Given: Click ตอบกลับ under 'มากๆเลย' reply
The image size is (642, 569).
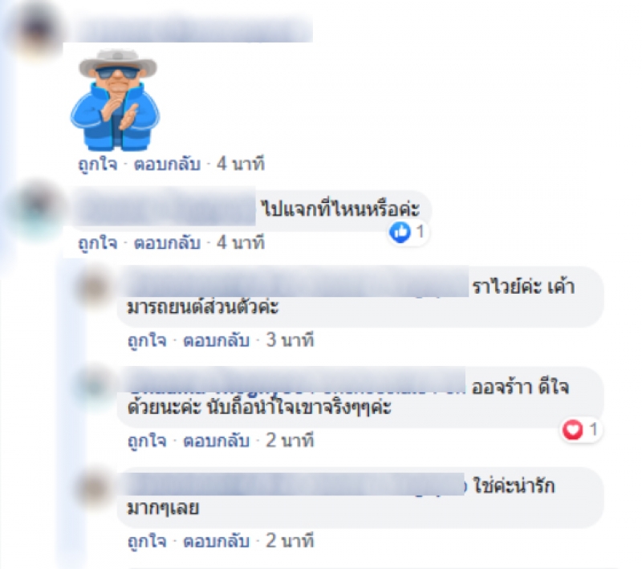Looking at the screenshot, I should (x=217, y=541).
